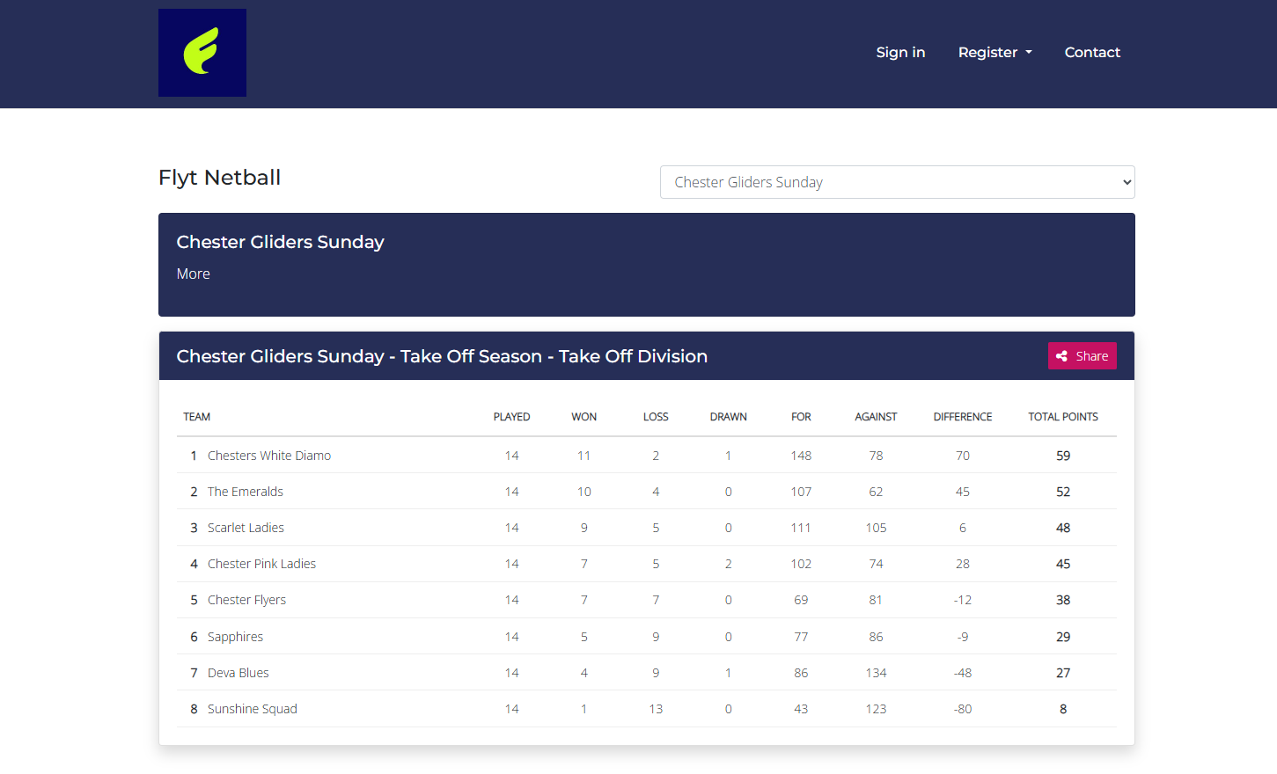Image resolution: width=1277 pixels, height=774 pixels.
Task: Click the Register caret arrow
Action: click(x=1028, y=53)
